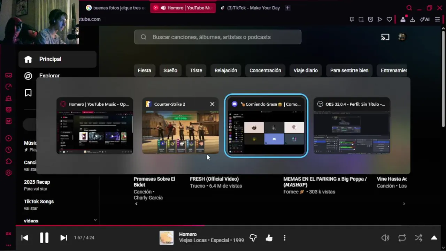Viewport: 446px width, 251px height.
Task: Expand the now playing panel arrow
Action: [x=434, y=238]
